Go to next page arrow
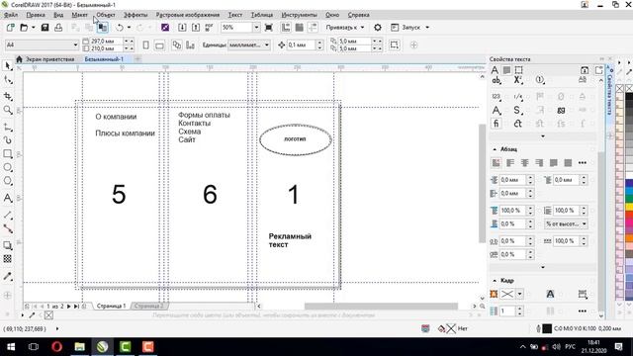633x356 pixels. coord(69,307)
